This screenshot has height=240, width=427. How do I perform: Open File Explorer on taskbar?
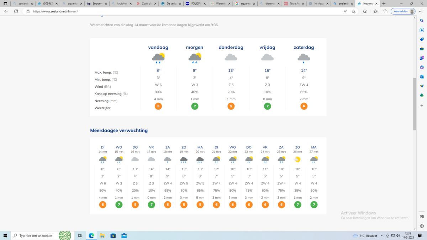coord(102,235)
